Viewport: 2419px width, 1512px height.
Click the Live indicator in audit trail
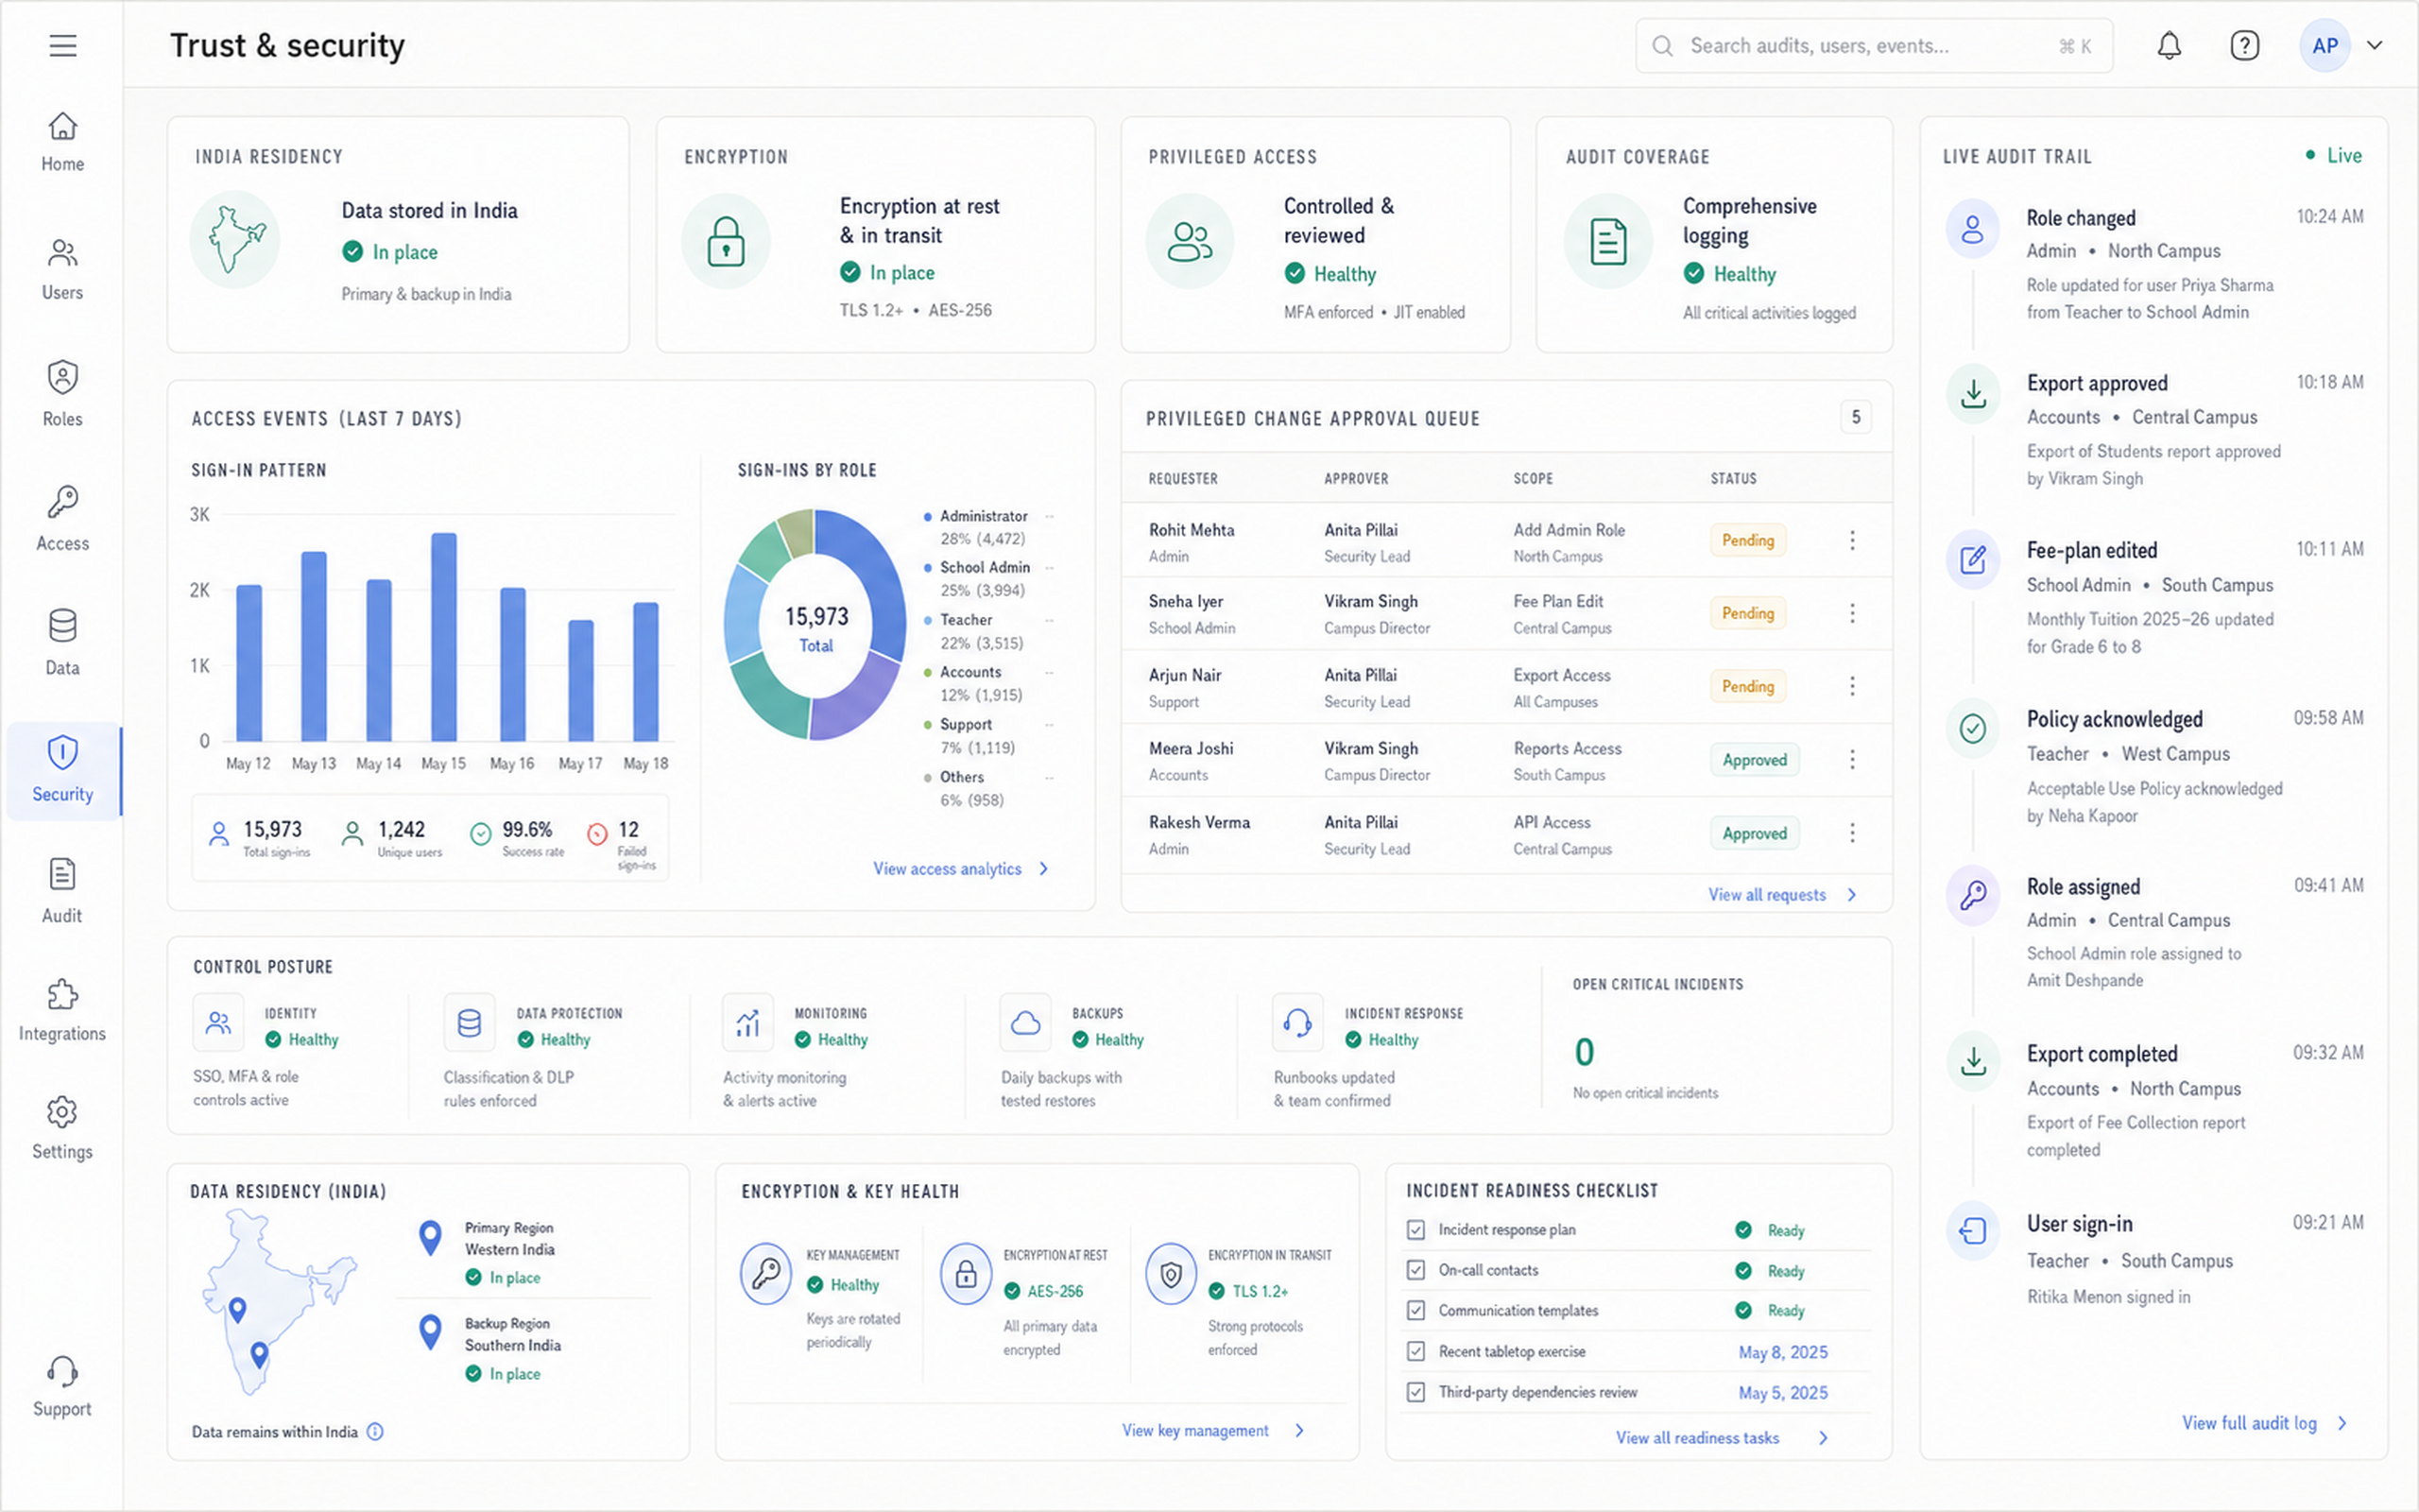(2333, 155)
